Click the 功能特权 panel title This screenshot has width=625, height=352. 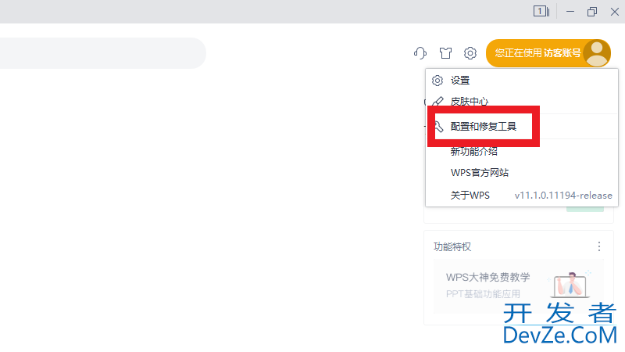pos(452,247)
